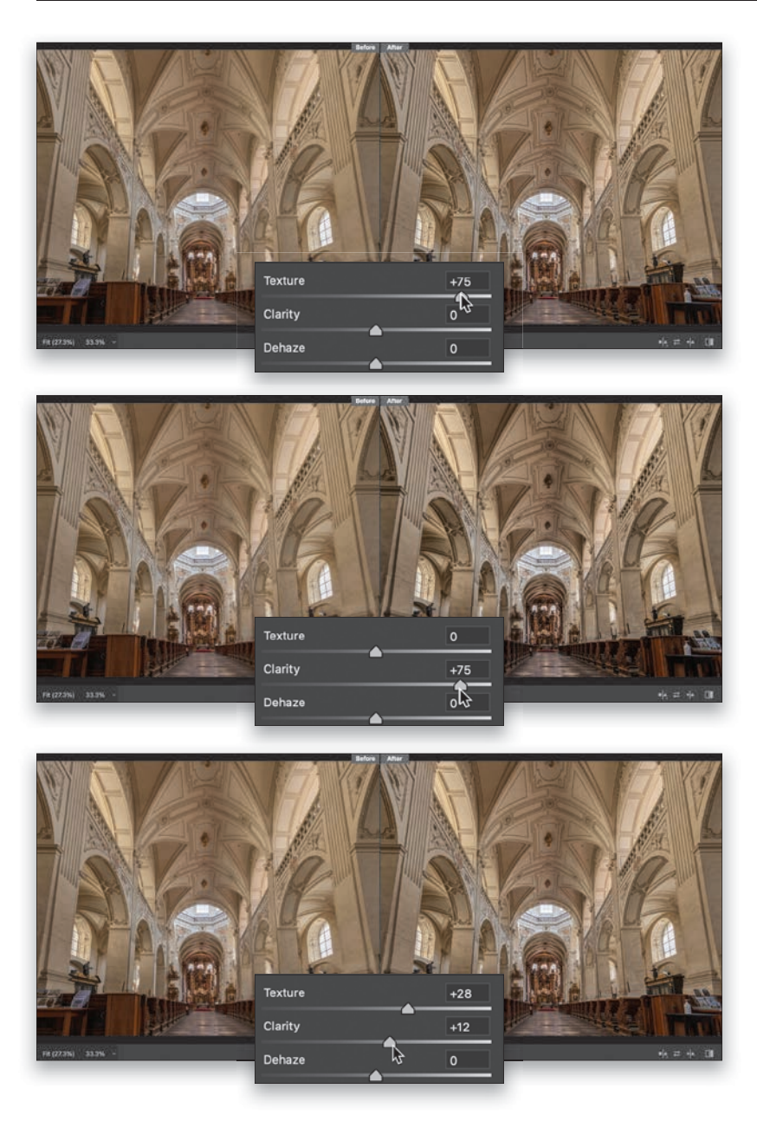
Task: Click swap before/after settings icon in bottom screenshot
Action: tap(676, 1053)
